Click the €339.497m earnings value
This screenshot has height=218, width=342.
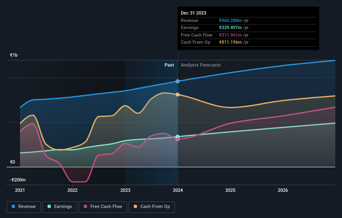click(230, 27)
